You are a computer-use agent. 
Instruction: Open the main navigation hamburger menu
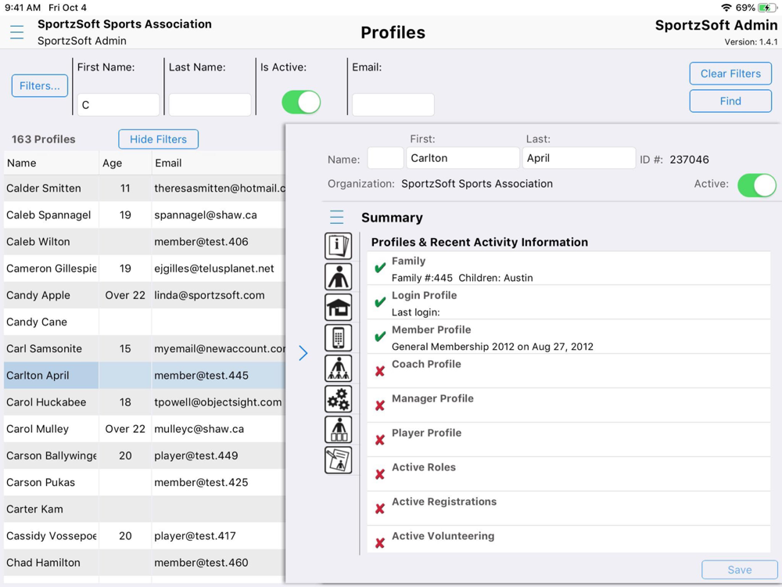click(17, 32)
